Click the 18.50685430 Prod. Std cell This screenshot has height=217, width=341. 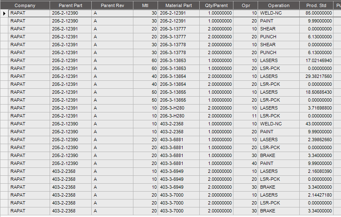click(x=316, y=92)
